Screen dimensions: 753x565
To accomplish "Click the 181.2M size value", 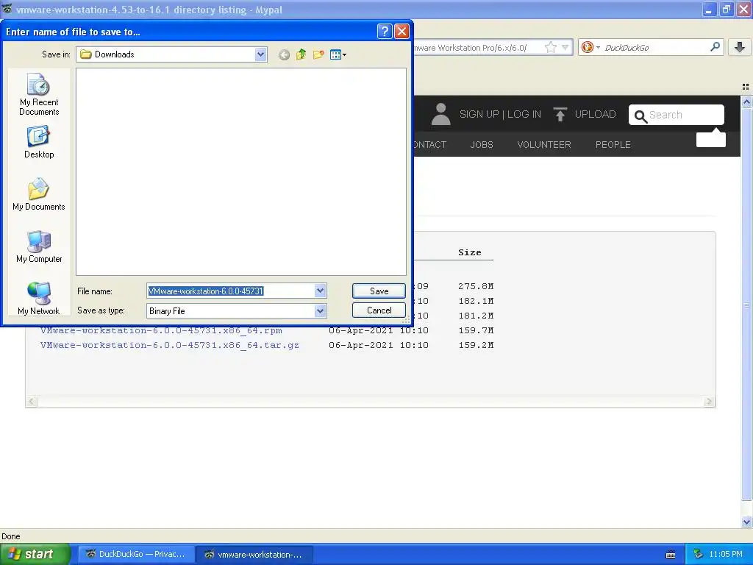I will tap(476, 316).
